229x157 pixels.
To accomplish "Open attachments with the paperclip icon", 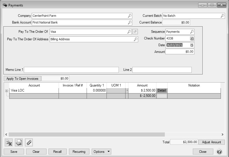I will coord(29,142).
